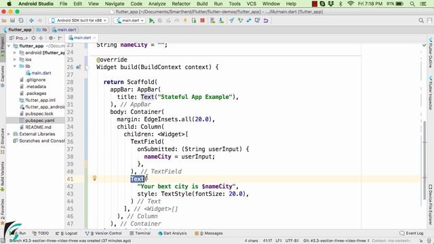The image size is (434, 244).
Task: Open the Terminal tool window
Action: point(140,233)
